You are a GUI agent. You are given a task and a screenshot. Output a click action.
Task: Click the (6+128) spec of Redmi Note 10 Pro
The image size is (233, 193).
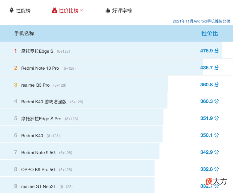(x=69, y=68)
